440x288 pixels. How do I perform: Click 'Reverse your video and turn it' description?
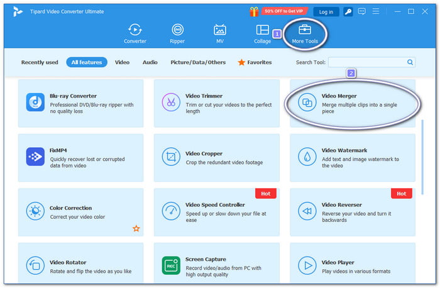tap(356, 217)
